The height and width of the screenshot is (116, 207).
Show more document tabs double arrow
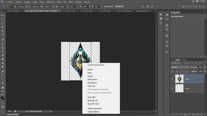pos(156,11)
